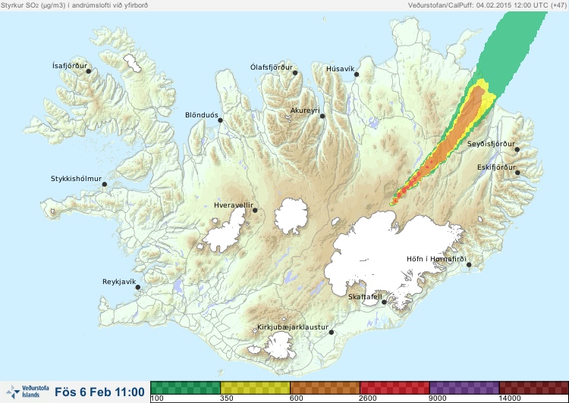Click the yellow 350 legend swatch
569x403 pixels.
[255, 388]
